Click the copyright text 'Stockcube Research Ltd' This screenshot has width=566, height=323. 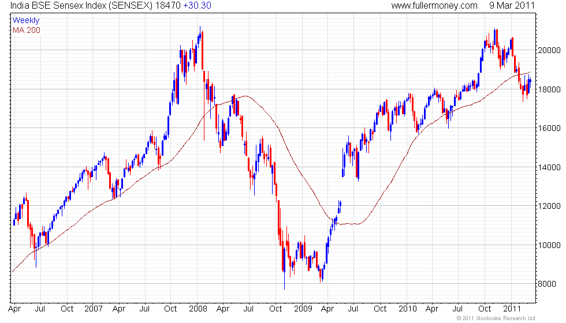(x=505, y=318)
